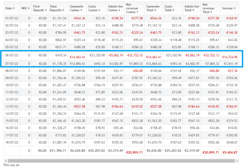Click Income value -€184.91
247x167 pixels.
pos(232,106)
